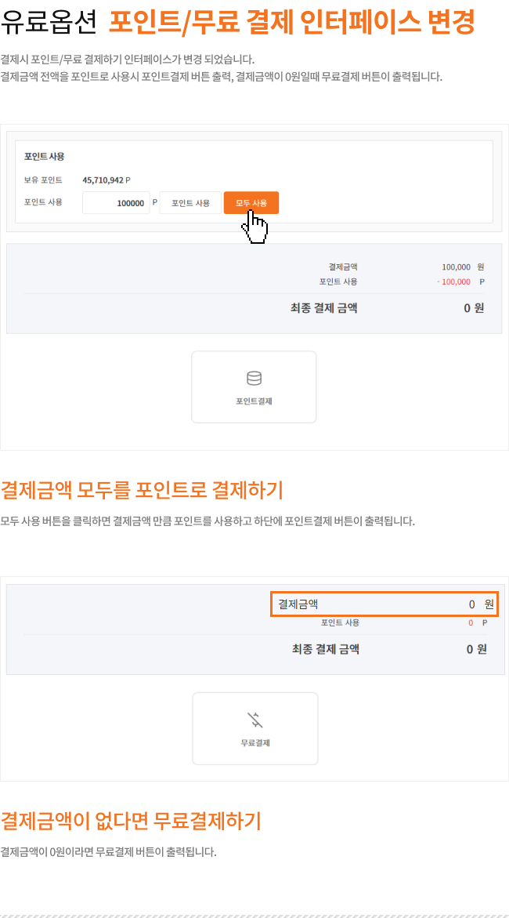Click heading 결제금액 모두를 포인트로 결제하기
The height and width of the screenshot is (918, 509).
pos(142,489)
